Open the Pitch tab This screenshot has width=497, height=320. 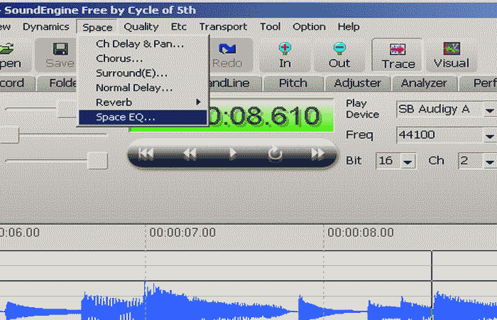click(293, 83)
